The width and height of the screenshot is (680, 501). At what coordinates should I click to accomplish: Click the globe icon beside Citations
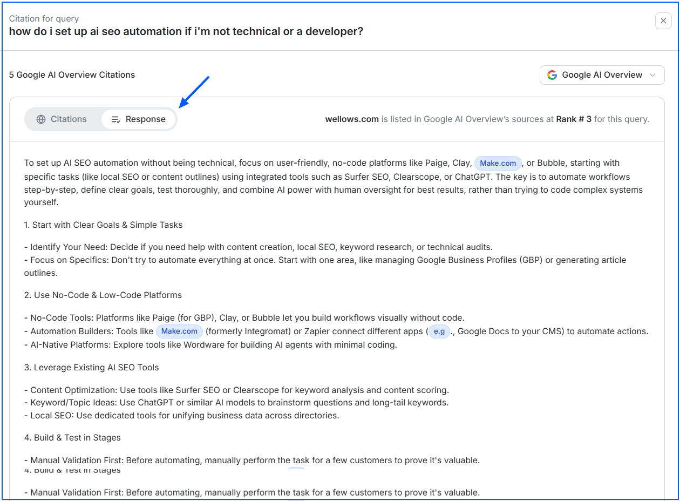coord(41,119)
